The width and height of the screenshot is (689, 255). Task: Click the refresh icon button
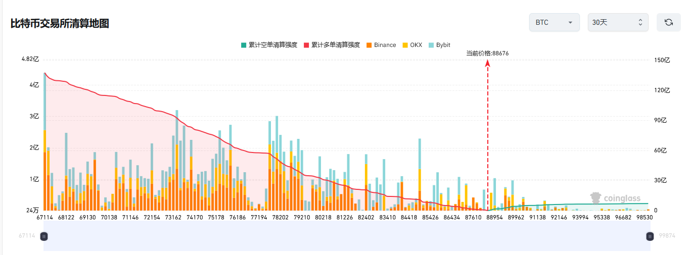pyautogui.click(x=668, y=22)
